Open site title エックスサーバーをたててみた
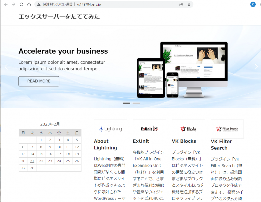 coord(59,17)
